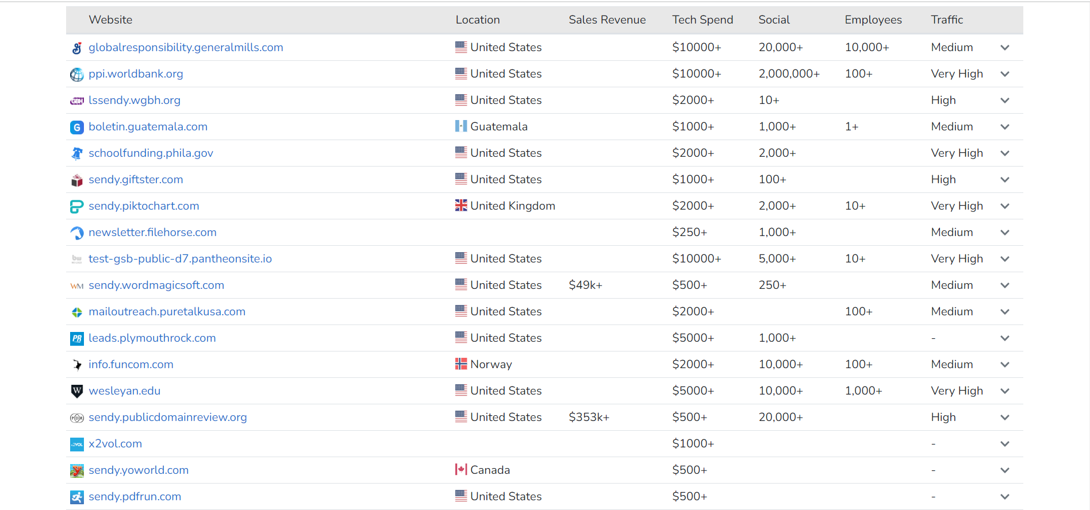This screenshot has width=1090, height=510.
Task: Click the leads.plymouthrock.com PR icon
Action: (x=76, y=338)
